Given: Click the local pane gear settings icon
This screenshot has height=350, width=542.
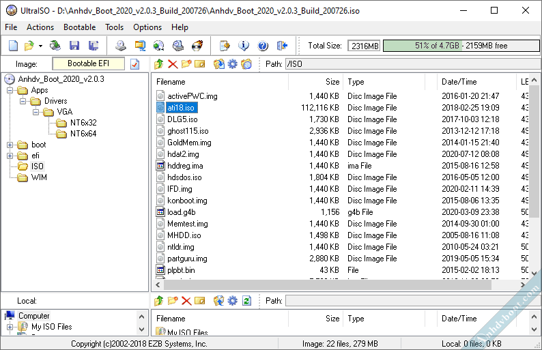Looking at the screenshot, I should click(x=233, y=301).
